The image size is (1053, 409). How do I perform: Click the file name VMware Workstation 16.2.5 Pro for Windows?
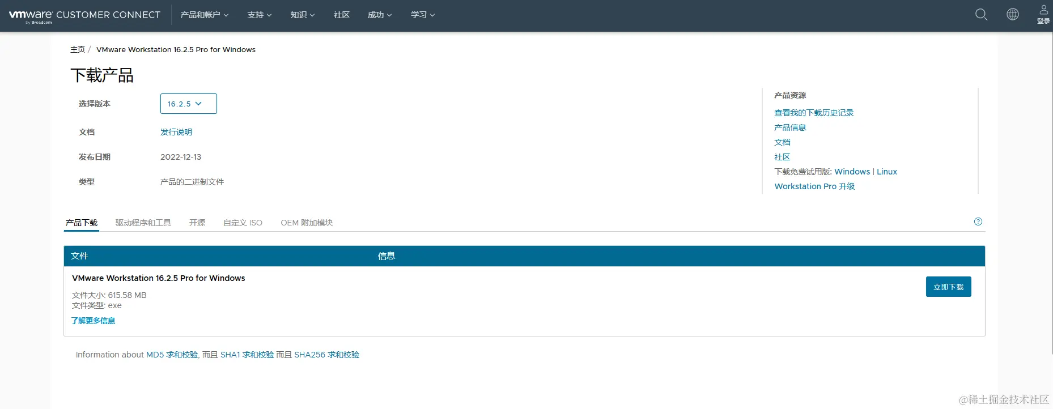159,278
